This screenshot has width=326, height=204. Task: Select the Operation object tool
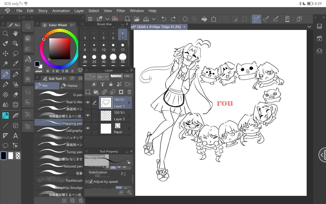15,44
